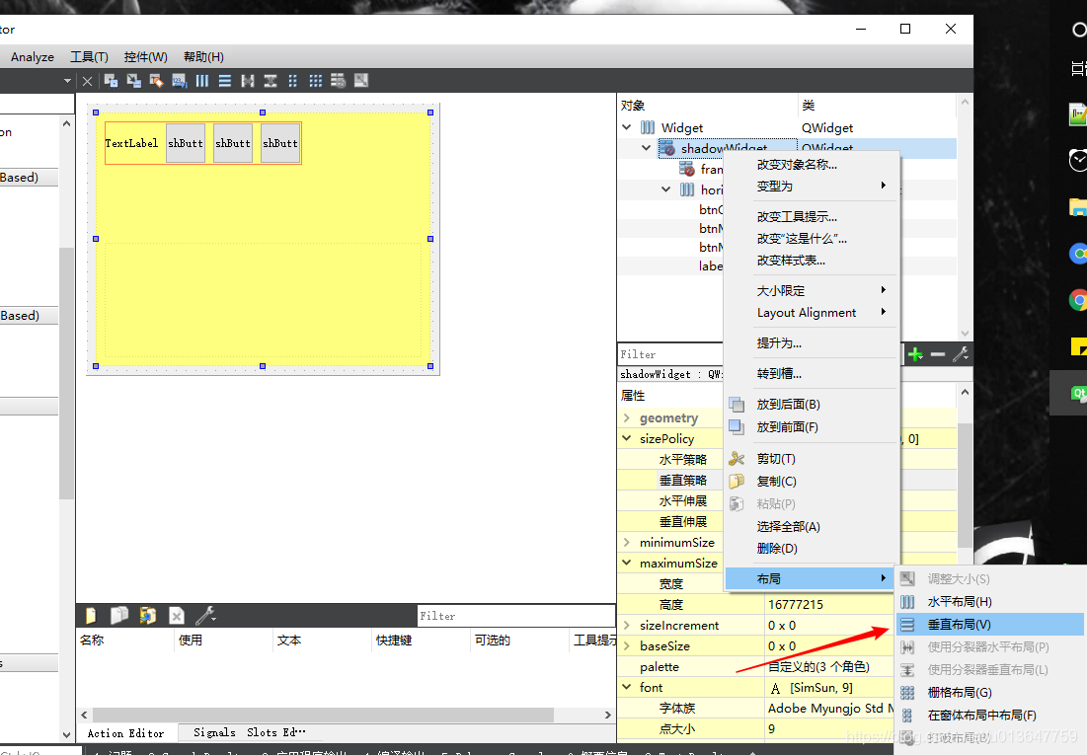Open the 大小限定 submenu
Screen dimensions: 1087x755
pyautogui.click(x=812, y=290)
